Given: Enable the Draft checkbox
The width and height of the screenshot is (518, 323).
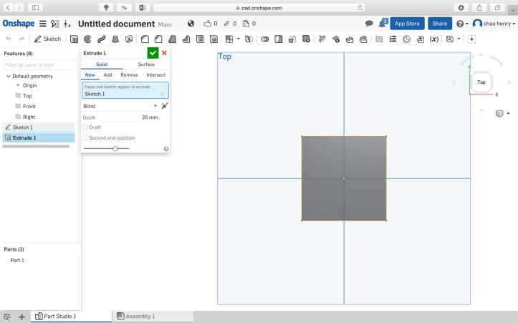Looking at the screenshot, I should pyautogui.click(x=85, y=127).
